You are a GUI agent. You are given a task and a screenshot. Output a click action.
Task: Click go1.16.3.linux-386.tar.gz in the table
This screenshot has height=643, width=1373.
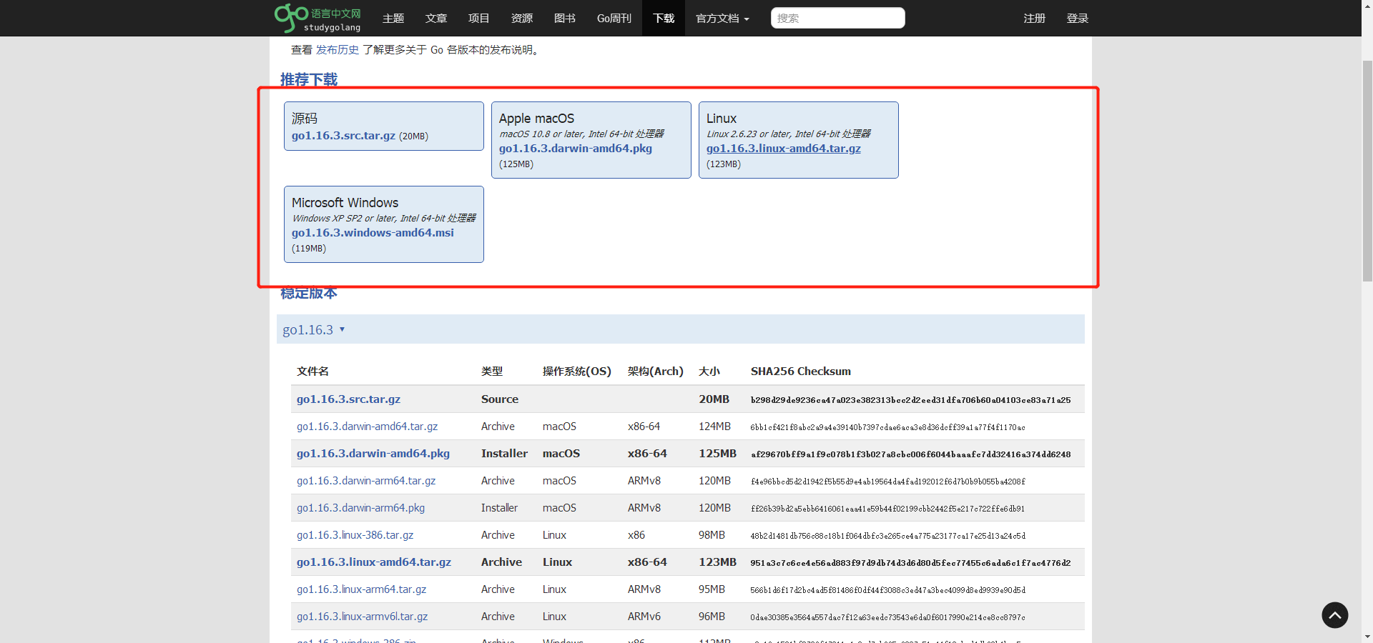pyautogui.click(x=355, y=535)
